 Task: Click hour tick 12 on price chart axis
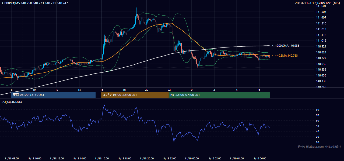(57, 90)
